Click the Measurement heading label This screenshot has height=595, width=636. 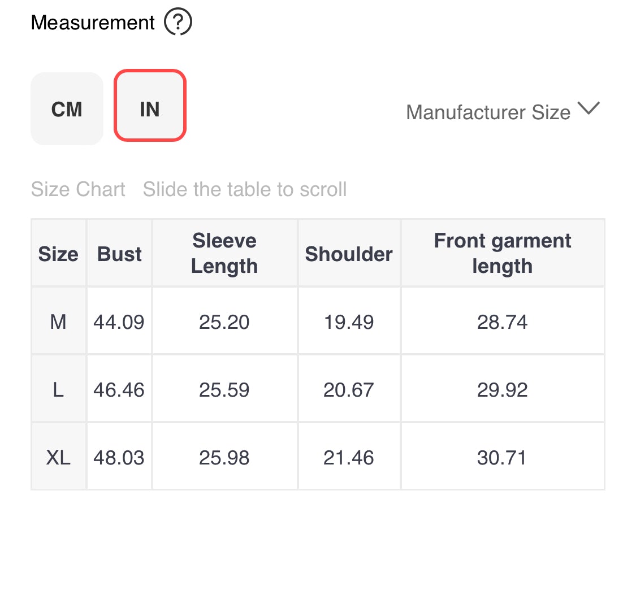point(93,22)
